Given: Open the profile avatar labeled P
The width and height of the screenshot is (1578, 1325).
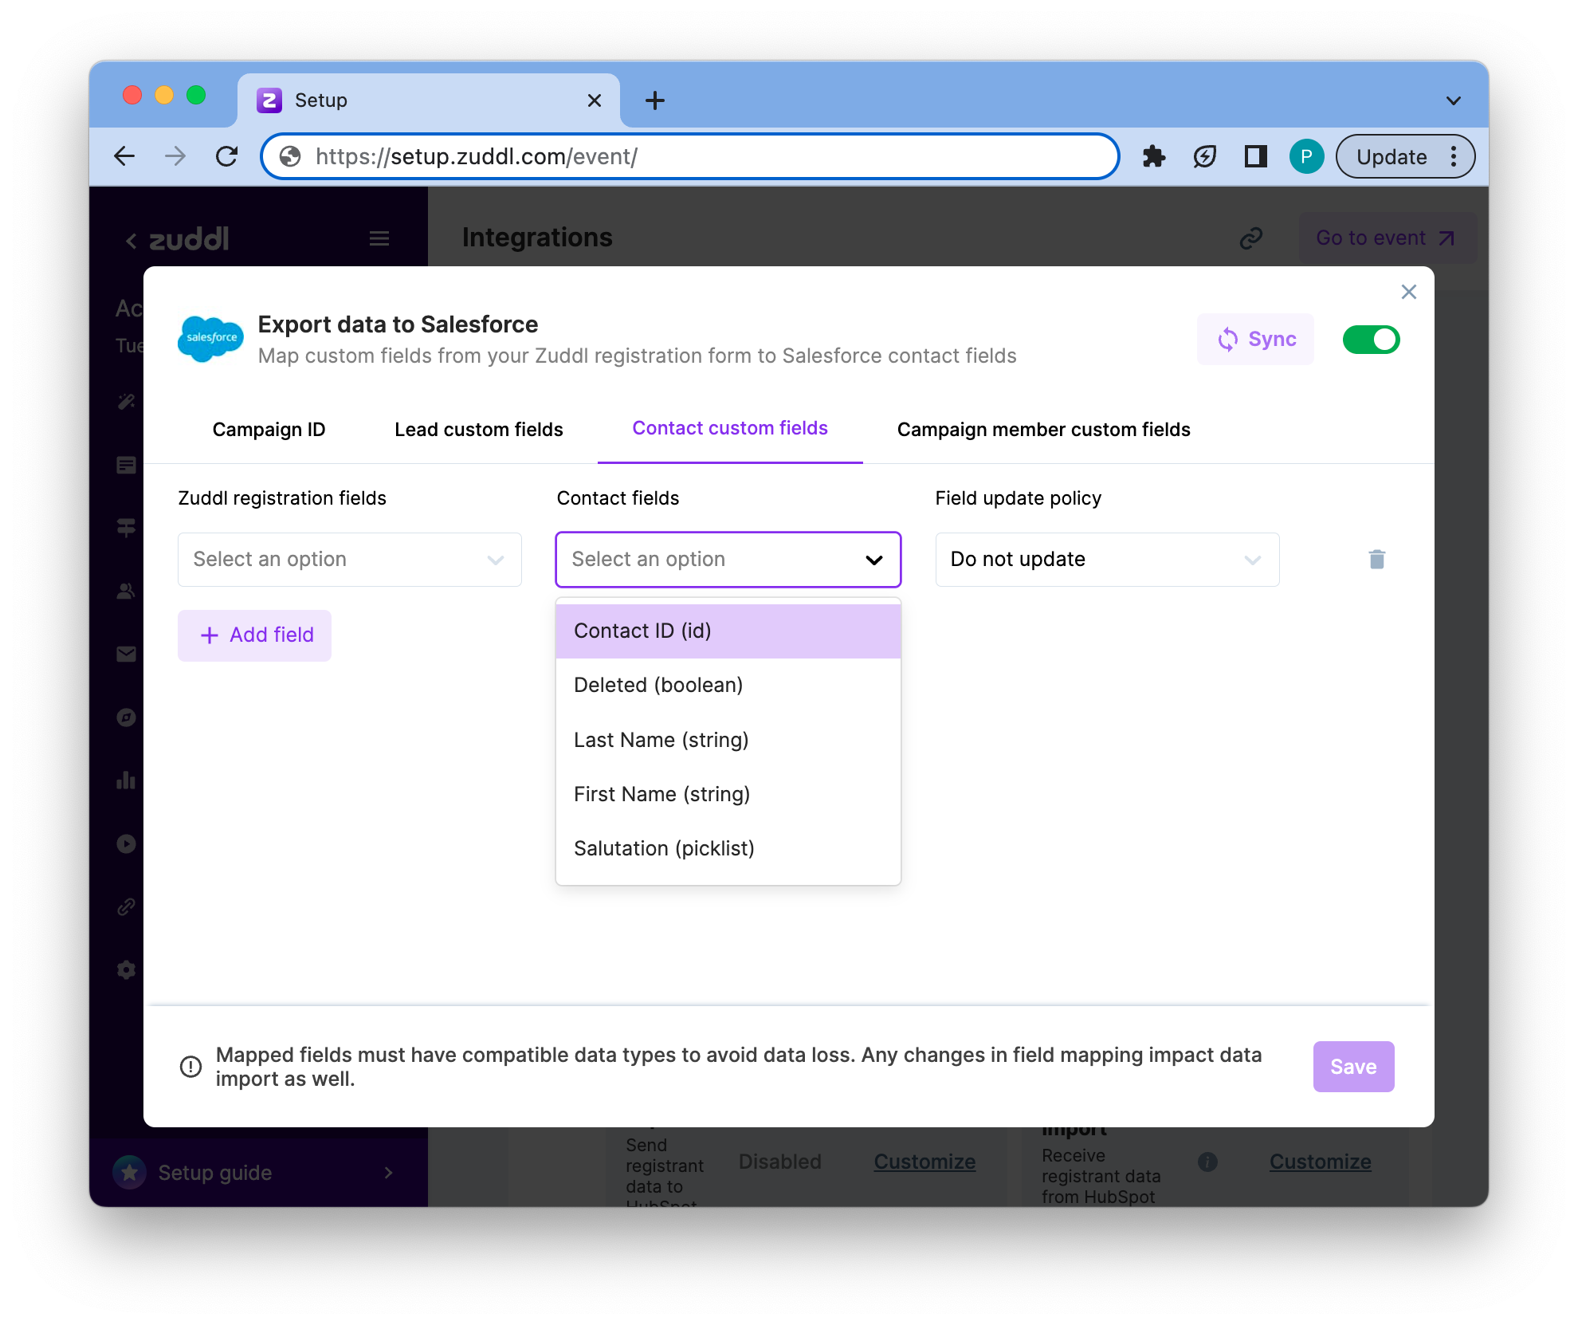Looking at the screenshot, I should pyautogui.click(x=1306, y=156).
